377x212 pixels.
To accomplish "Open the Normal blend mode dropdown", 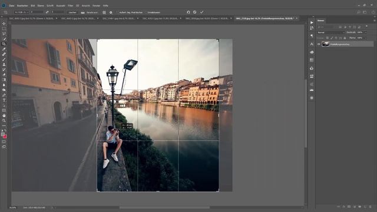I will (x=330, y=32).
